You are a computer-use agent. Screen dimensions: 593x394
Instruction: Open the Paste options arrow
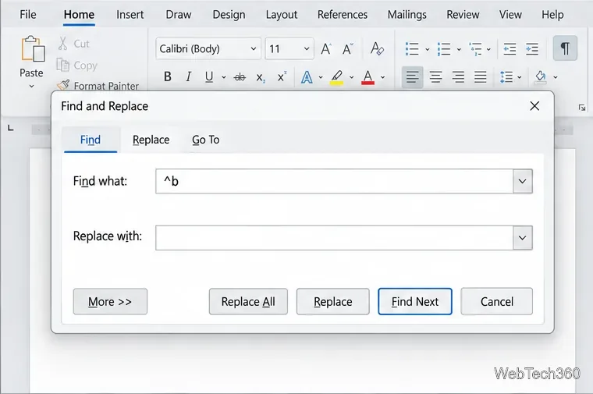[31, 86]
